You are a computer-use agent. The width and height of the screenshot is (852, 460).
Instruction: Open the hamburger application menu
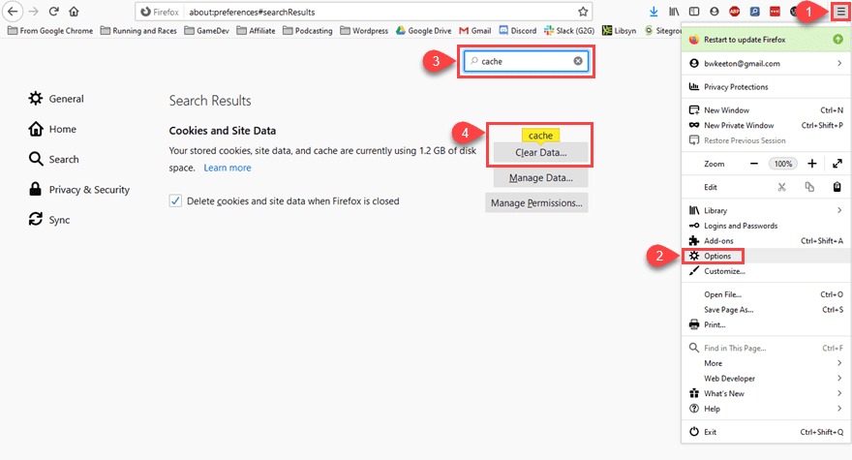(x=840, y=12)
